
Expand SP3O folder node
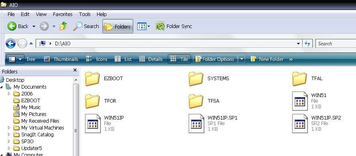pos(9,141)
